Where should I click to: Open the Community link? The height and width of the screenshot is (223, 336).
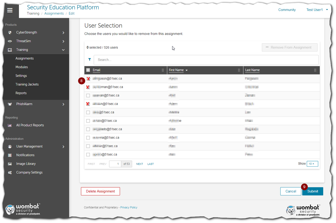click(x=287, y=10)
